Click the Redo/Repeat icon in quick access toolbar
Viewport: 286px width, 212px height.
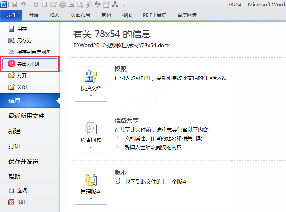click(x=36, y=4)
